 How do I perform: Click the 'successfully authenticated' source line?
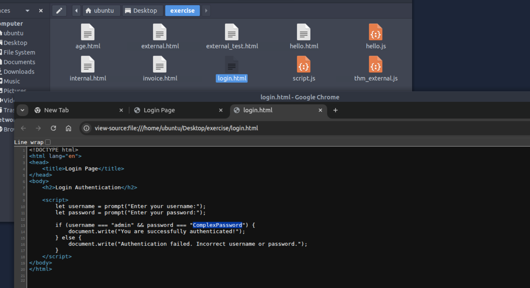pos(157,231)
